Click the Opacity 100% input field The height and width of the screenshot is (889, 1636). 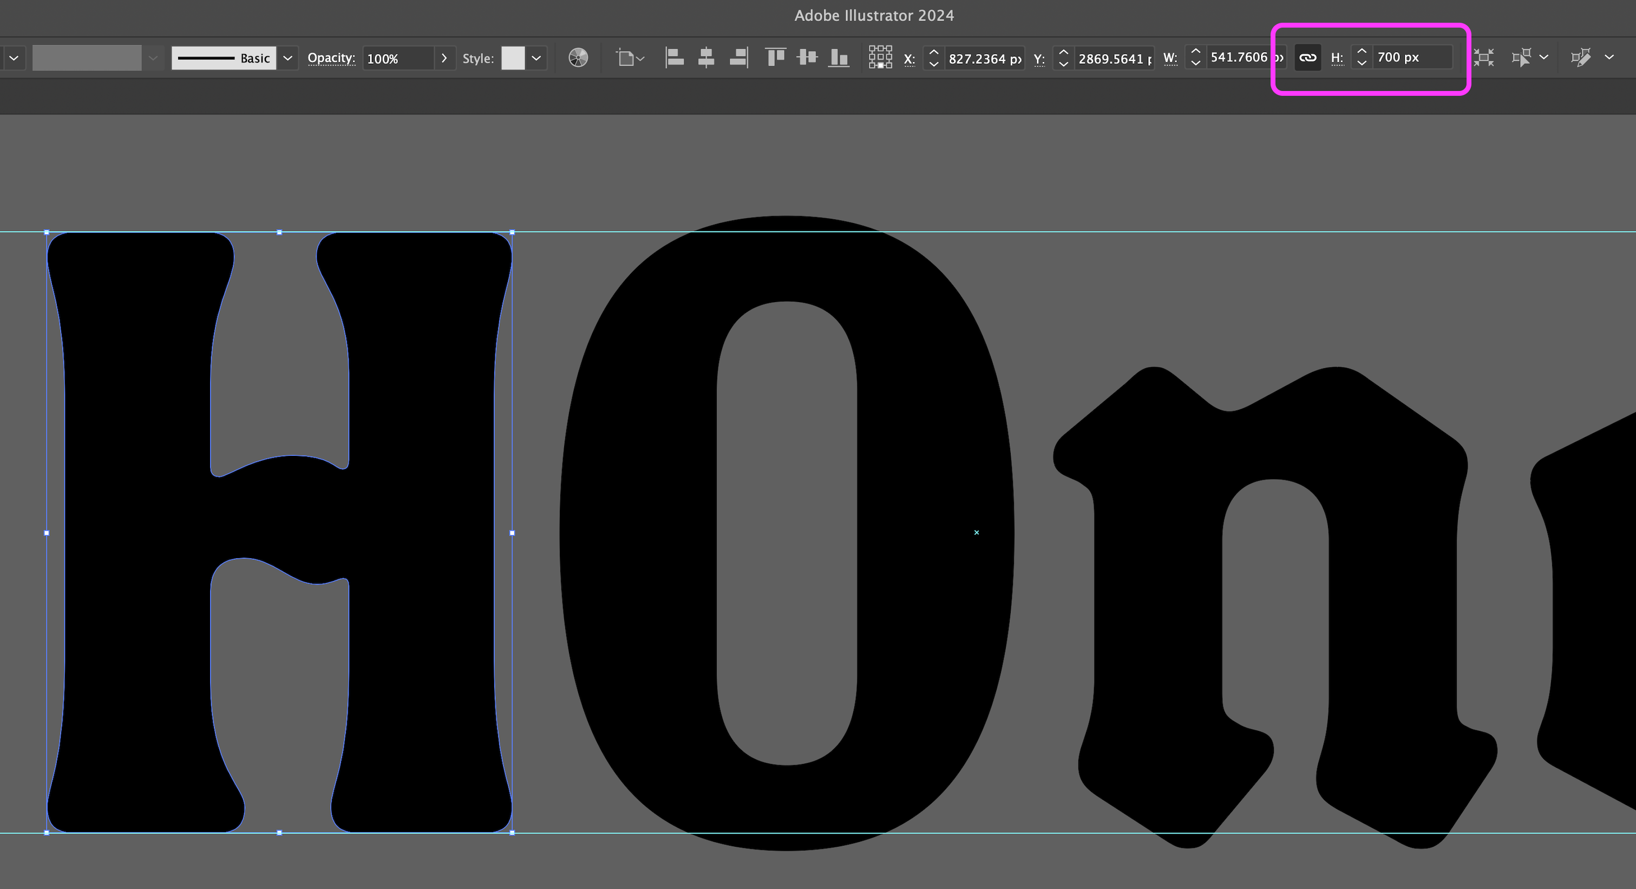pyautogui.click(x=398, y=58)
